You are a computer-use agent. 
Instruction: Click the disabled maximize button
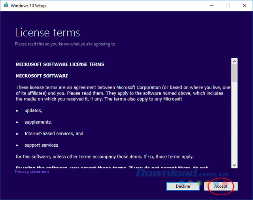point(228,6)
